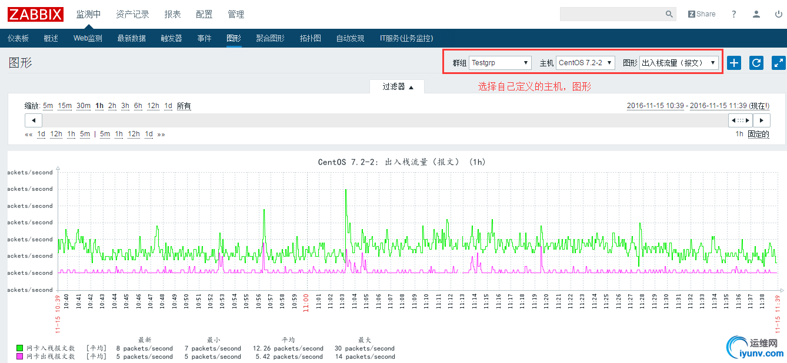787x363 pixels.
Task: Open the 群组 Testgrp dropdown
Action: coord(500,63)
